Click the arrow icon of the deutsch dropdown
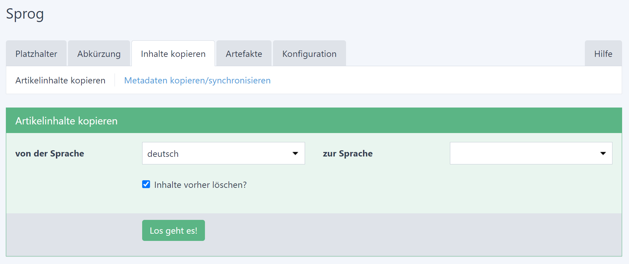This screenshot has width=629, height=264. [x=295, y=153]
